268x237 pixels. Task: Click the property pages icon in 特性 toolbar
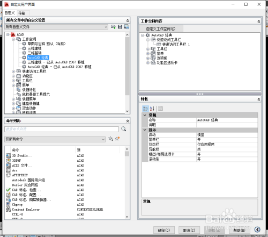tap(160, 109)
